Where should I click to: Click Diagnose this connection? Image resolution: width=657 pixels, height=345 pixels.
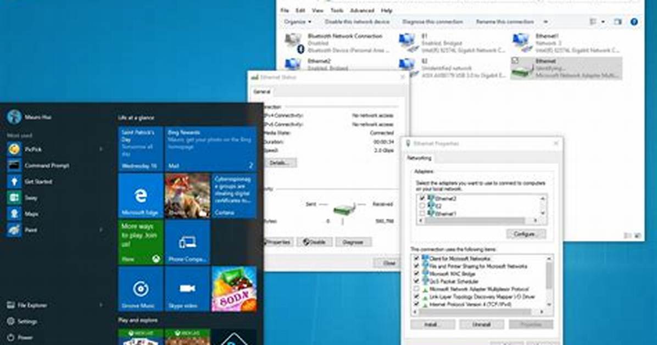tap(432, 22)
